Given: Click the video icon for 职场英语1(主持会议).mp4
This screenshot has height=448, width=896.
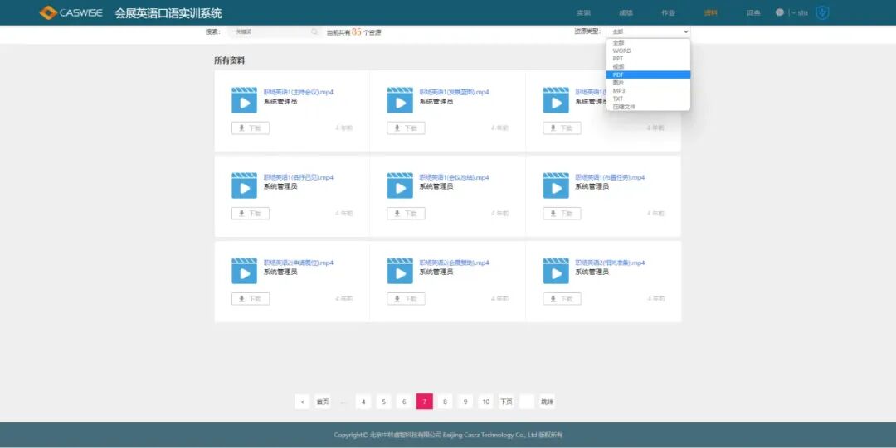Looking at the screenshot, I should (244, 99).
